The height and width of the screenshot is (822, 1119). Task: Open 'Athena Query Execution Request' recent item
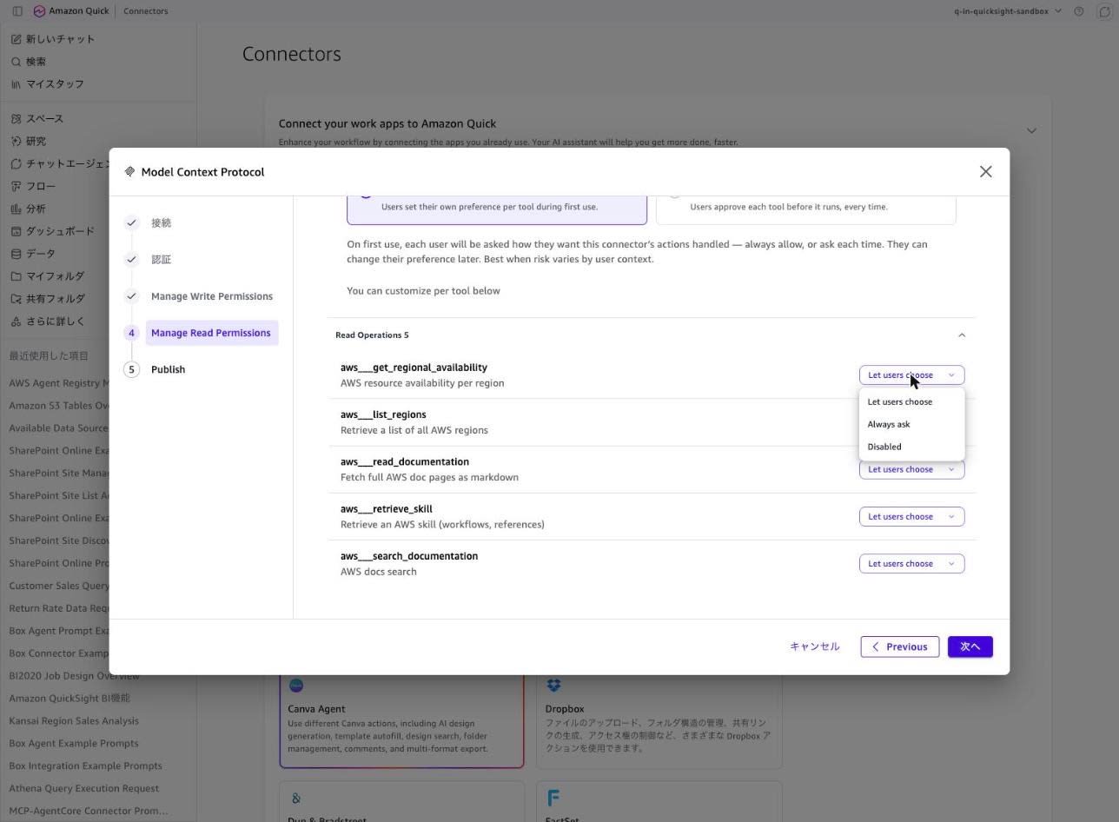tap(84, 789)
